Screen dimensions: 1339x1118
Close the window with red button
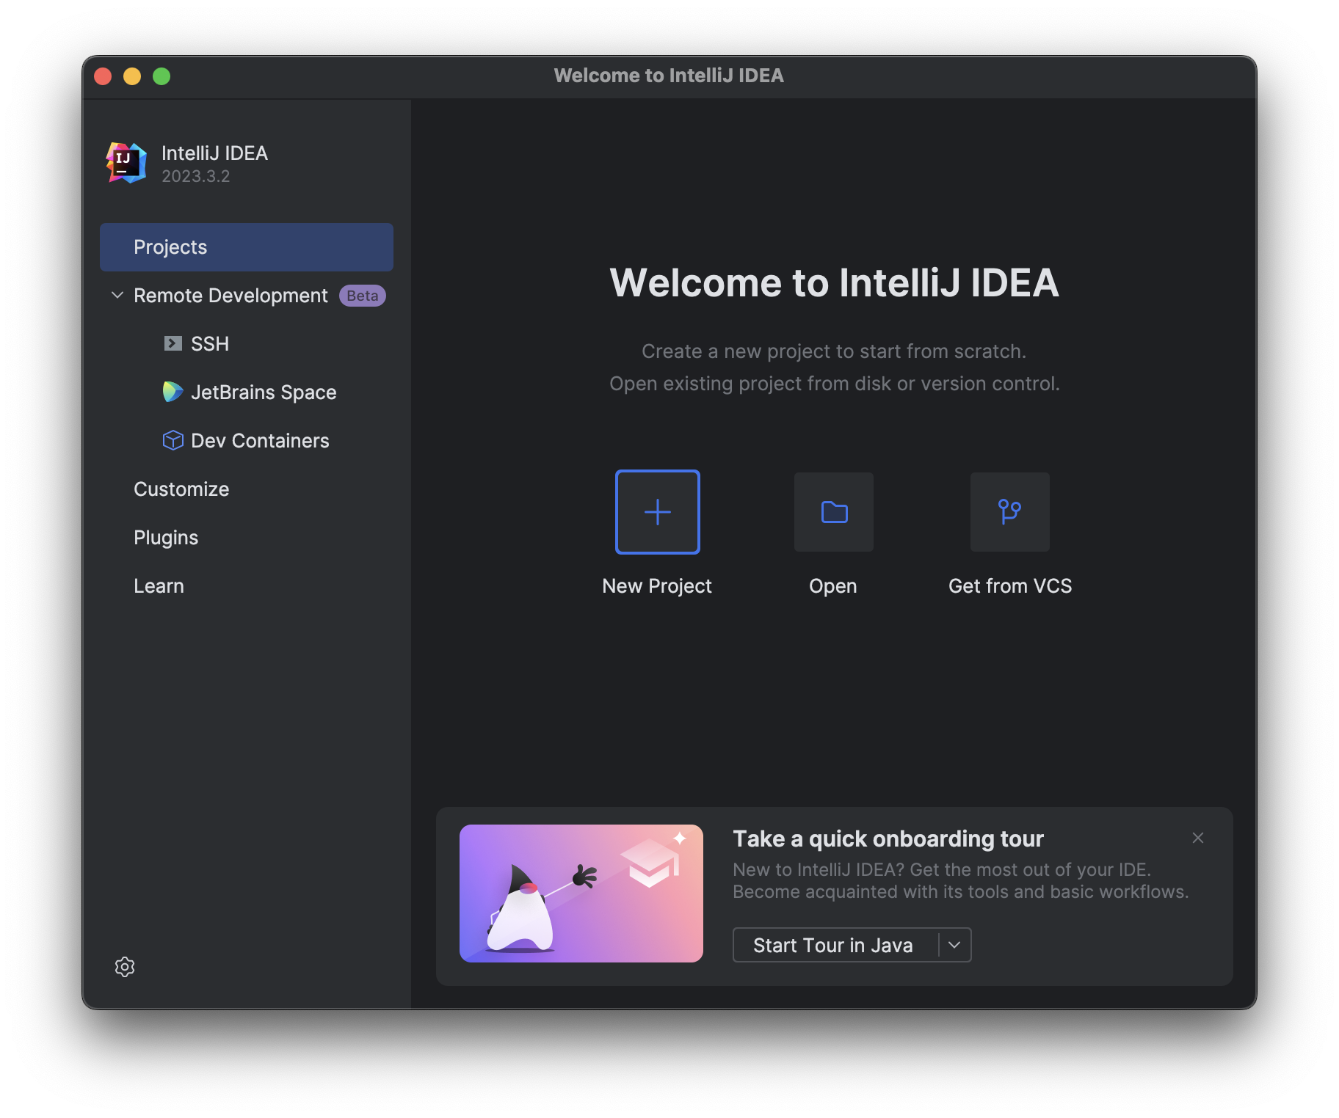(103, 76)
